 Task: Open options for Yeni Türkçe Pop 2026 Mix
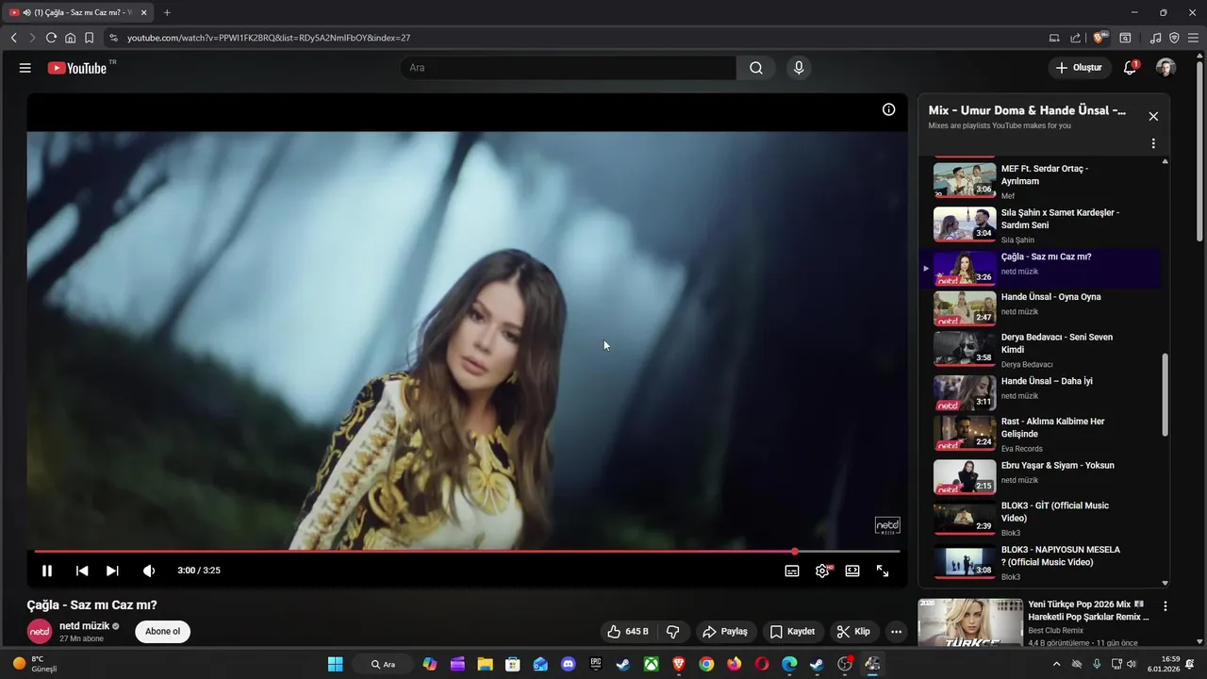pyautogui.click(x=1166, y=606)
